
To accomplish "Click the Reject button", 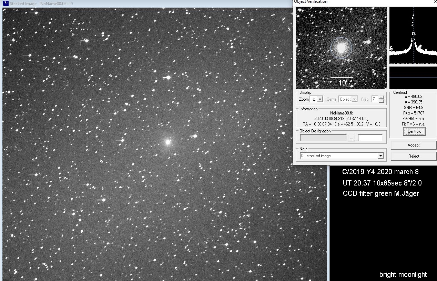I will 413,156.
